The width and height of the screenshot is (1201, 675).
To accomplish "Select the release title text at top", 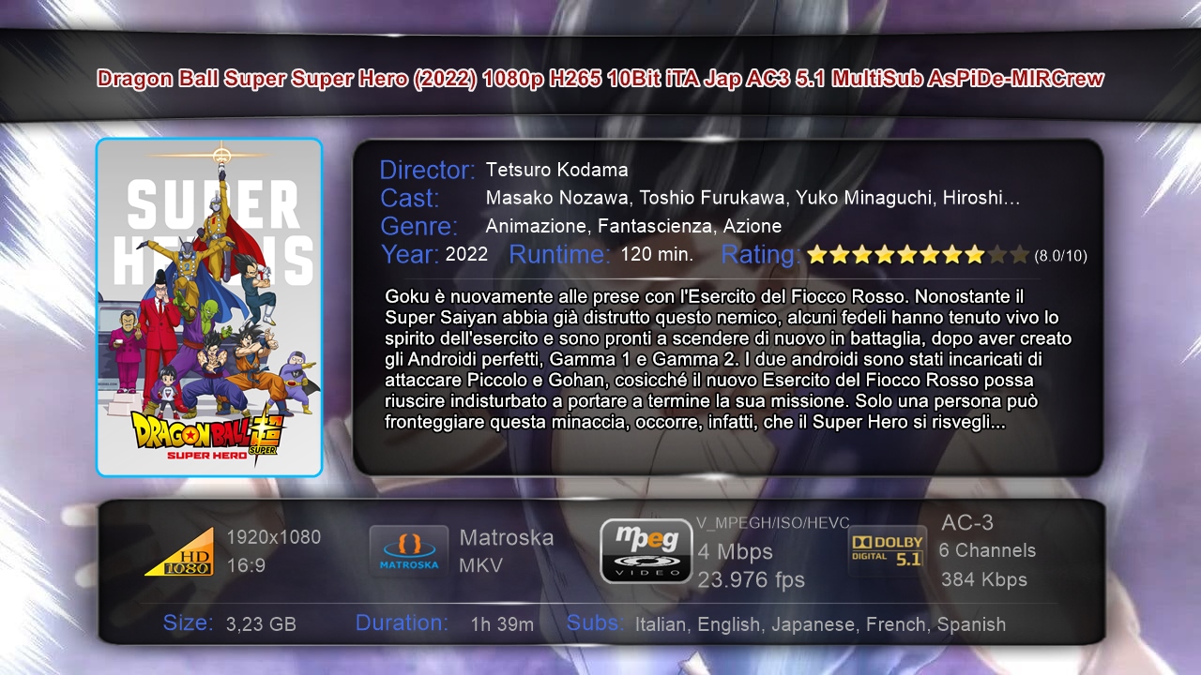I will [x=600, y=79].
